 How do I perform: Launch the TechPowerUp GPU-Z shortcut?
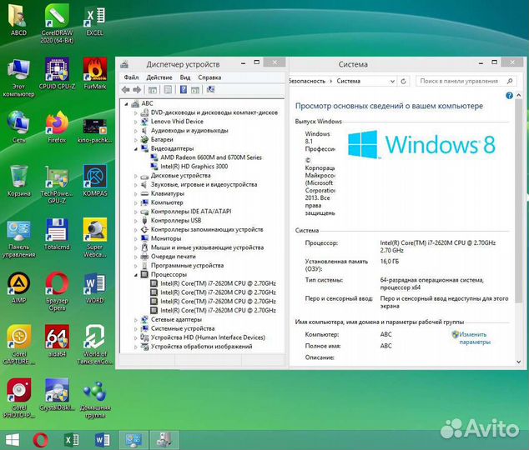pos(57,184)
